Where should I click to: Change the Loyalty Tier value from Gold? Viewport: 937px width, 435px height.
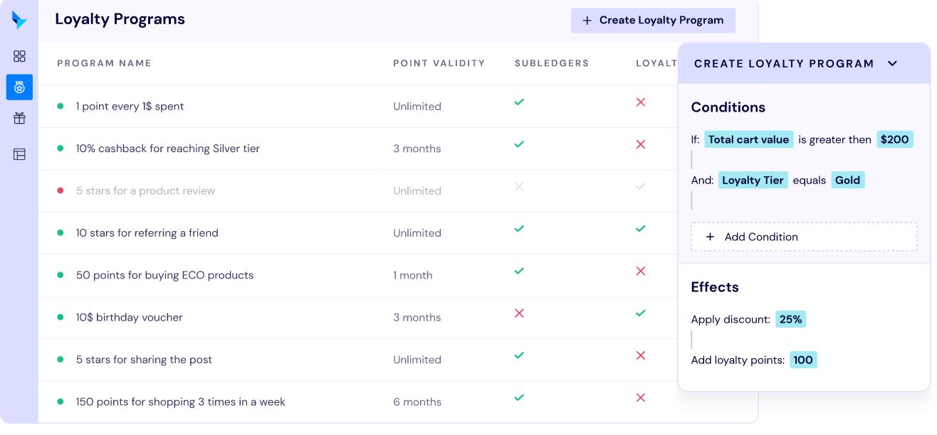coord(847,180)
